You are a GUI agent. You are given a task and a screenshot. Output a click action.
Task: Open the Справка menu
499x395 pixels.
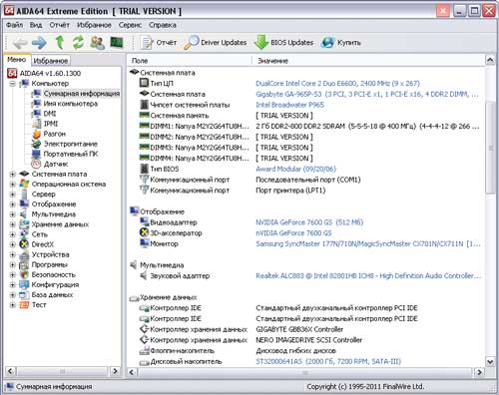click(163, 25)
